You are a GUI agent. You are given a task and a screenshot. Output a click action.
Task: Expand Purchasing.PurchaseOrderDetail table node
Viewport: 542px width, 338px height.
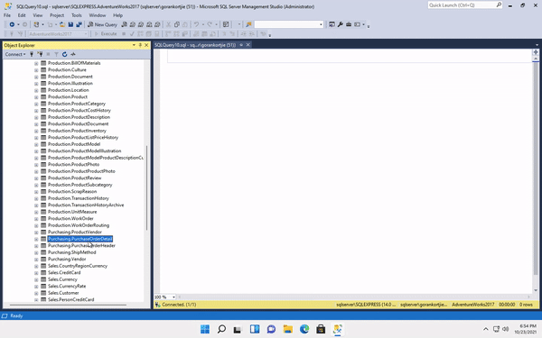click(36, 239)
